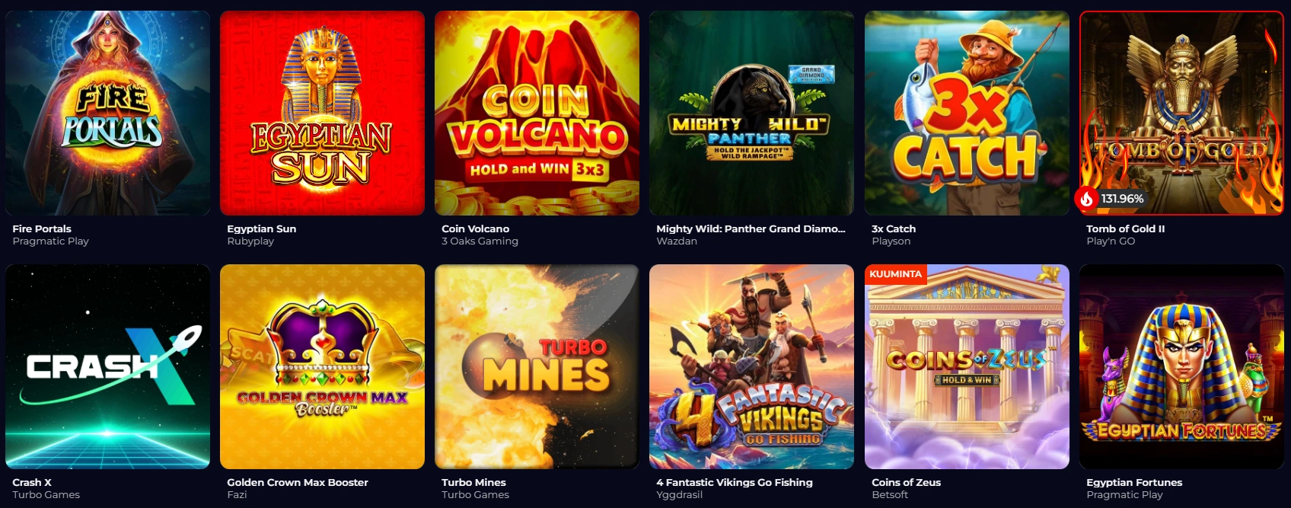Select the Turbo Mines game image
Viewport: 1291px width, 508px height.
point(537,366)
